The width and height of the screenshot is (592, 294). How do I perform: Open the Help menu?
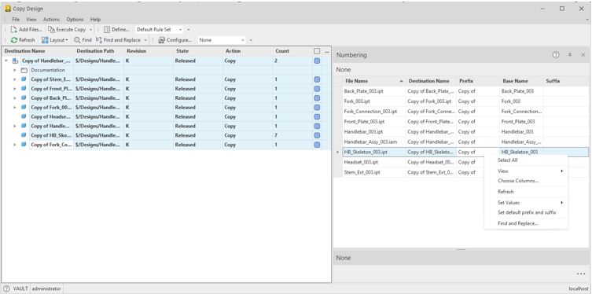click(x=95, y=19)
